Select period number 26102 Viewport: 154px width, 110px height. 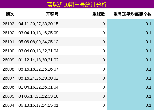pos(8,33)
